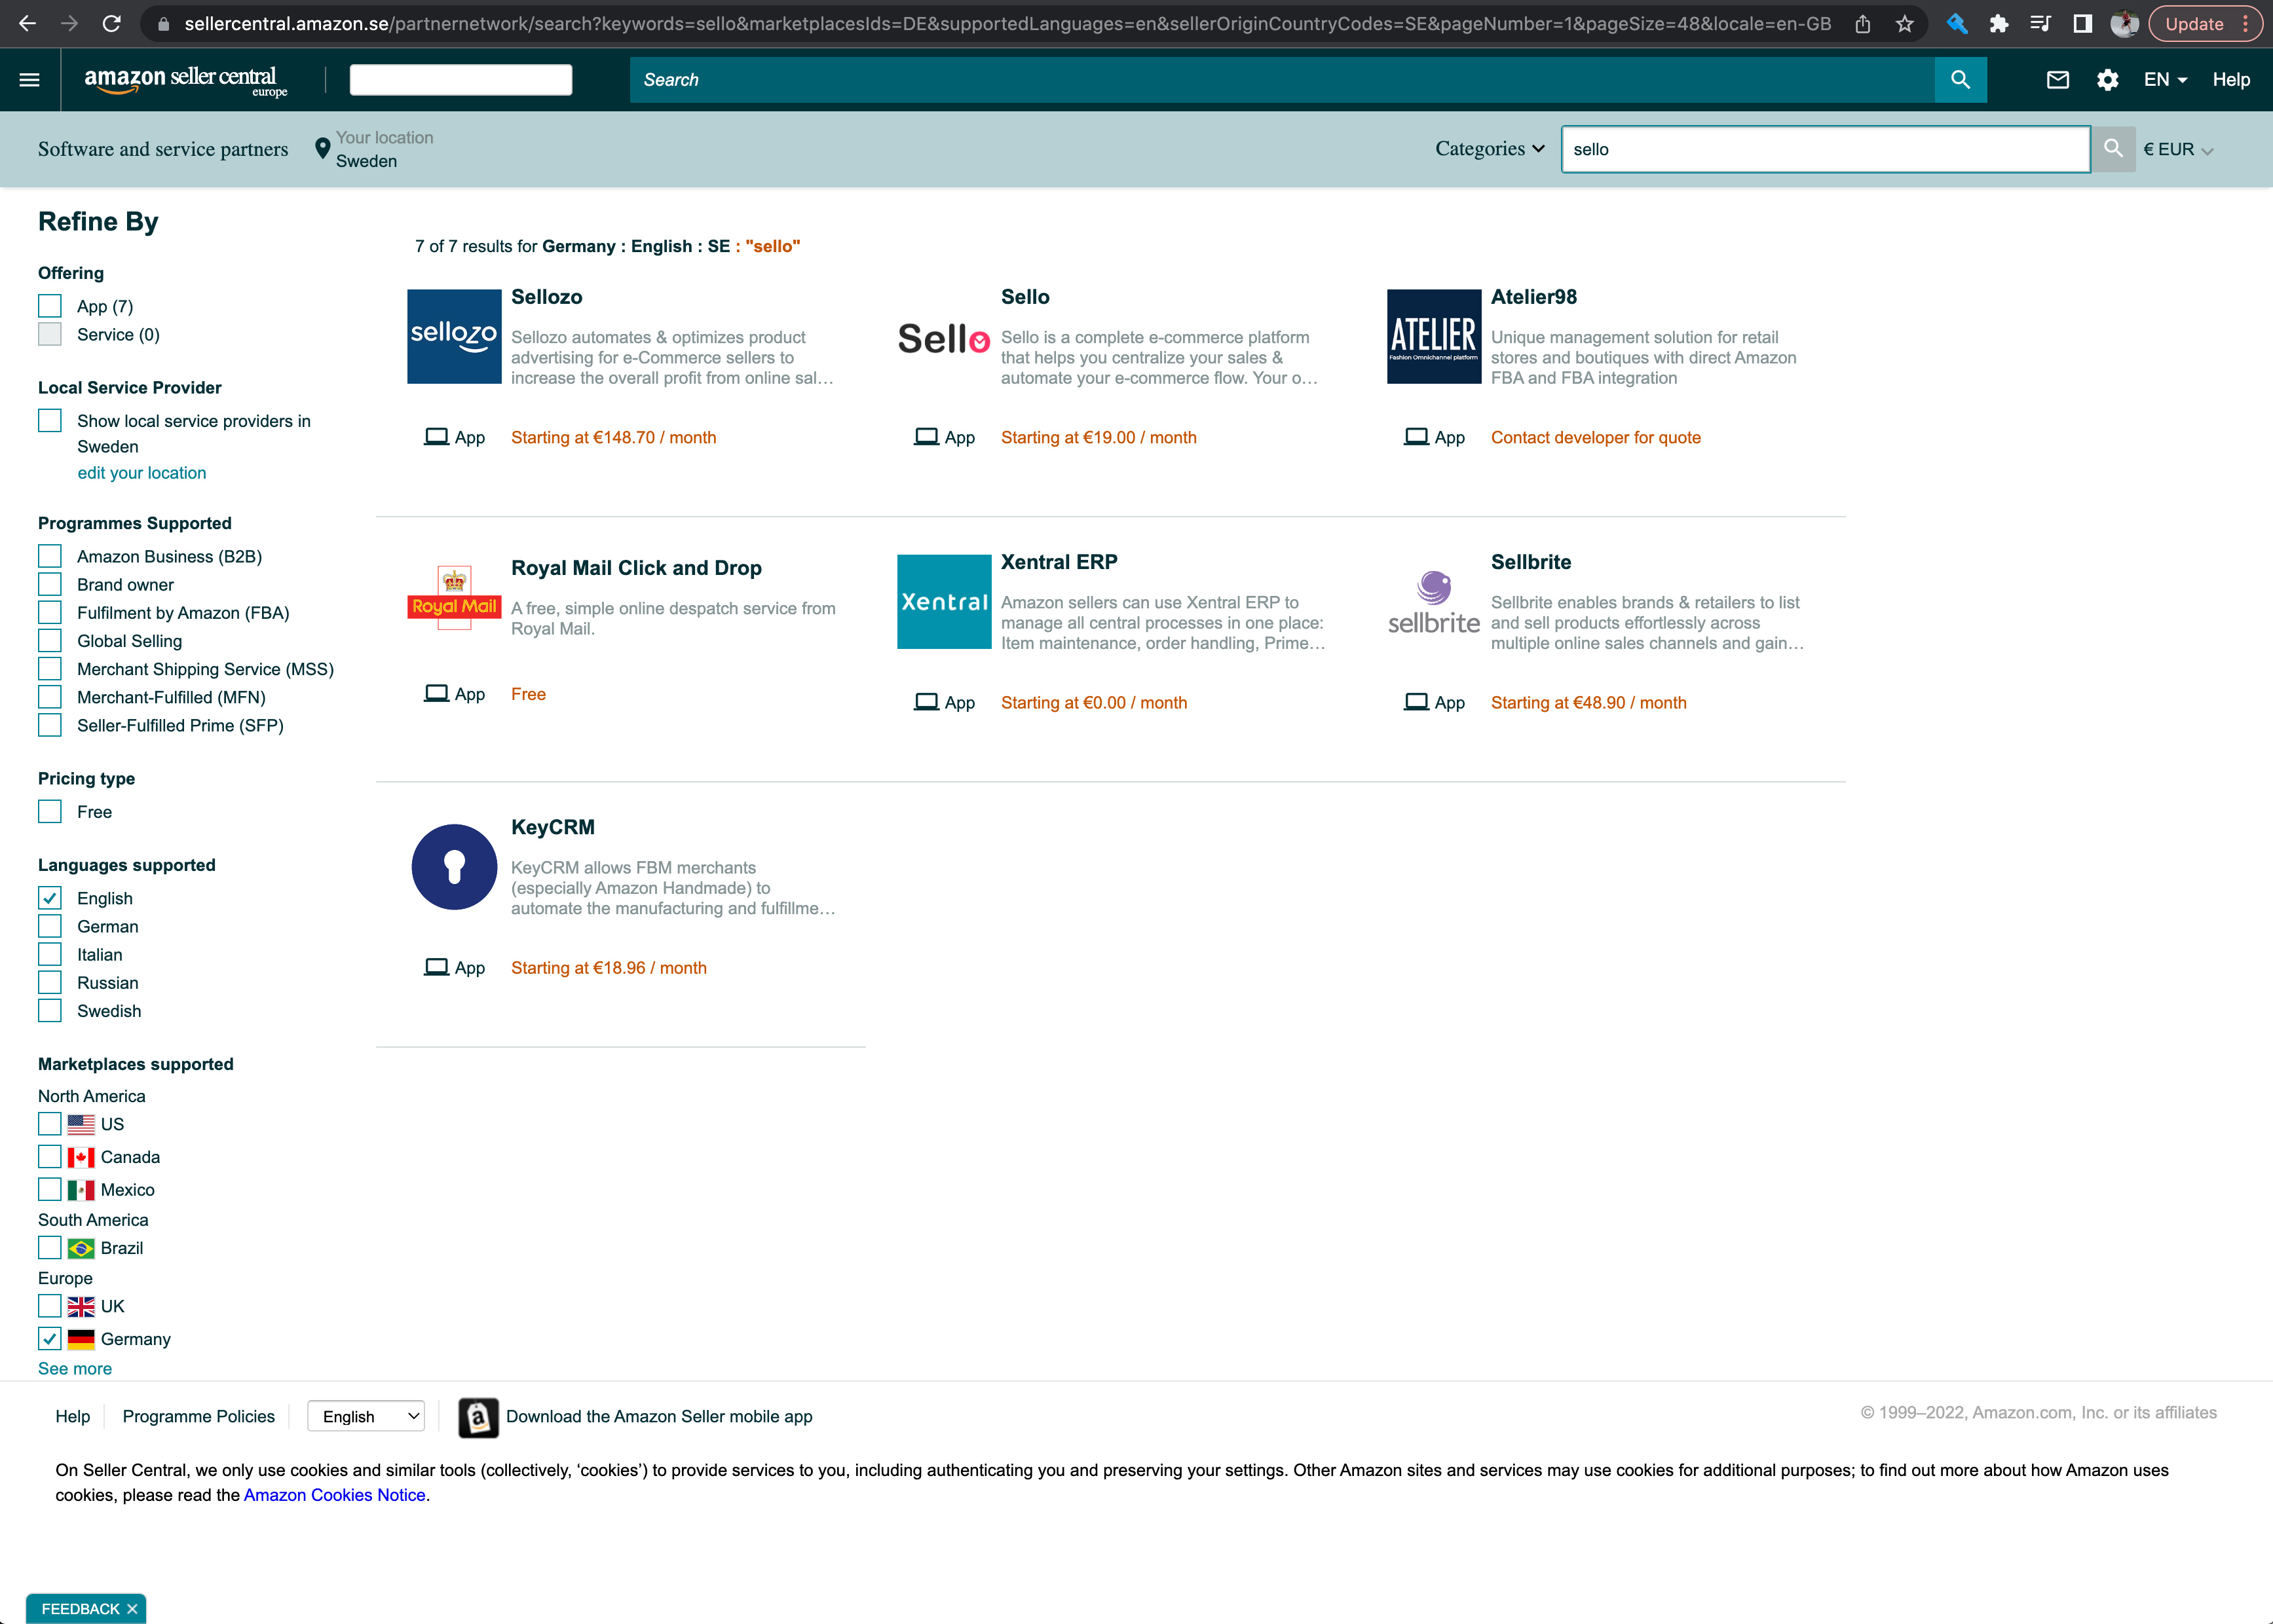Click the Xentral logo
The height and width of the screenshot is (1624, 2273).
click(x=943, y=602)
